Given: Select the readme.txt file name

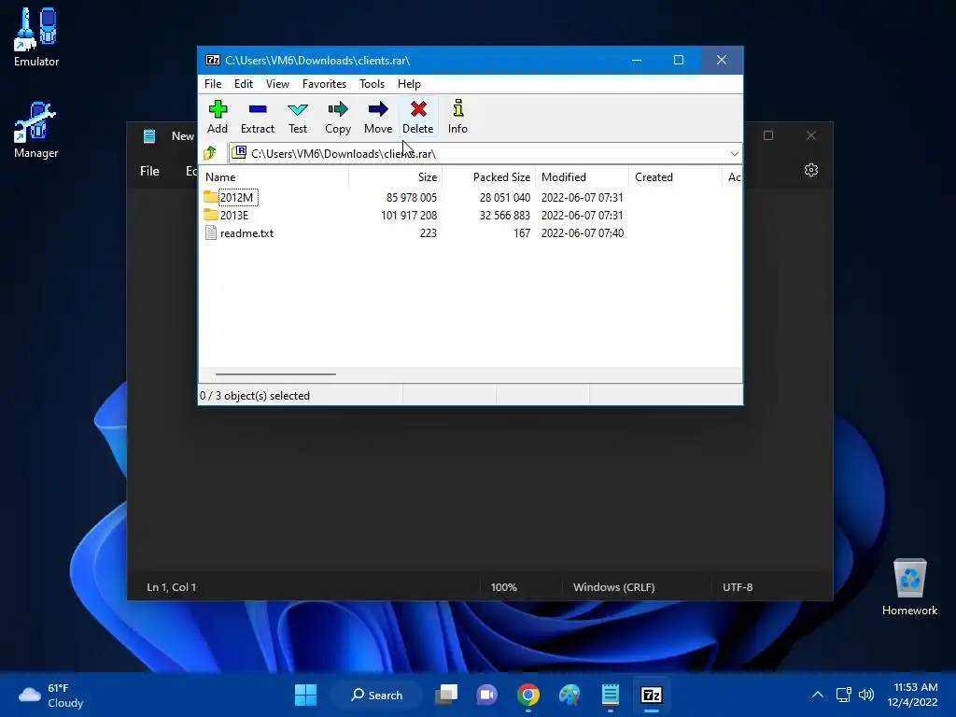Looking at the screenshot, I should (246, 232).
